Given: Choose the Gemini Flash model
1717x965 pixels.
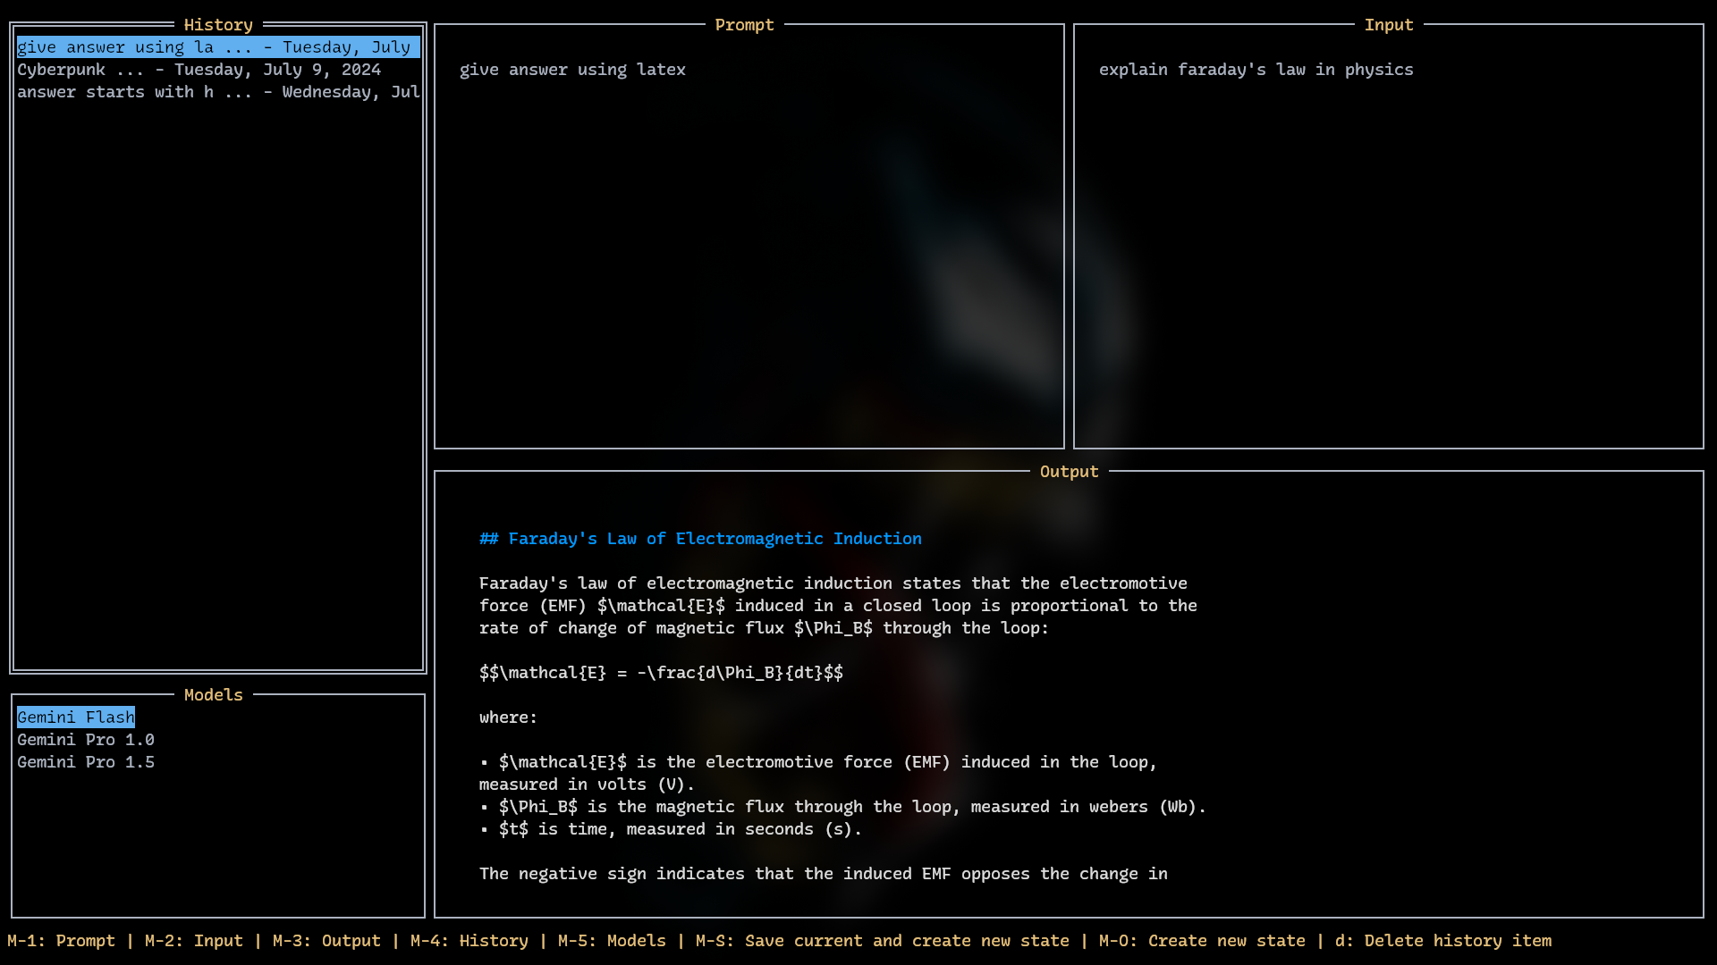Looking at the screenshot, I should coord(76,717).
